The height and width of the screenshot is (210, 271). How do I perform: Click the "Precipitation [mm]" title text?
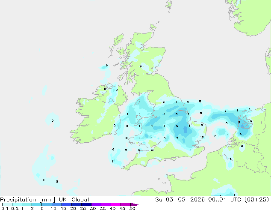tap(28, 200)
